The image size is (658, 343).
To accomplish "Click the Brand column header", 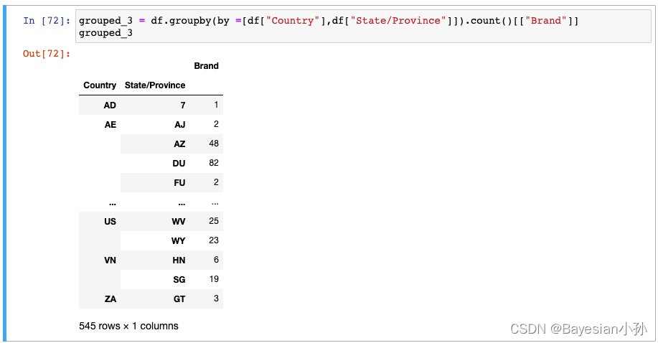I will coord(206,66).
